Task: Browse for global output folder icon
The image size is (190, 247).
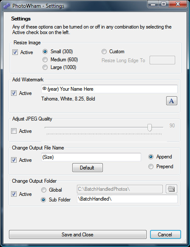Action: (171, 189)
